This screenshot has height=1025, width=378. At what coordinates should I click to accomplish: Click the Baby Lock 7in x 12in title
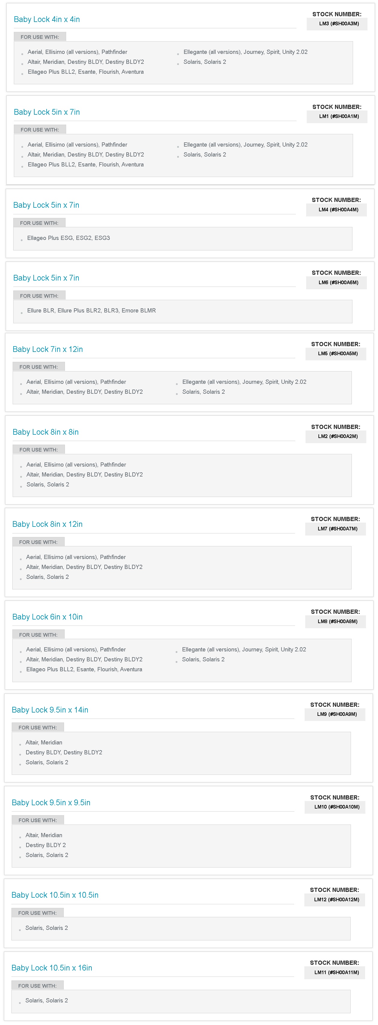[x=48, y=349]
